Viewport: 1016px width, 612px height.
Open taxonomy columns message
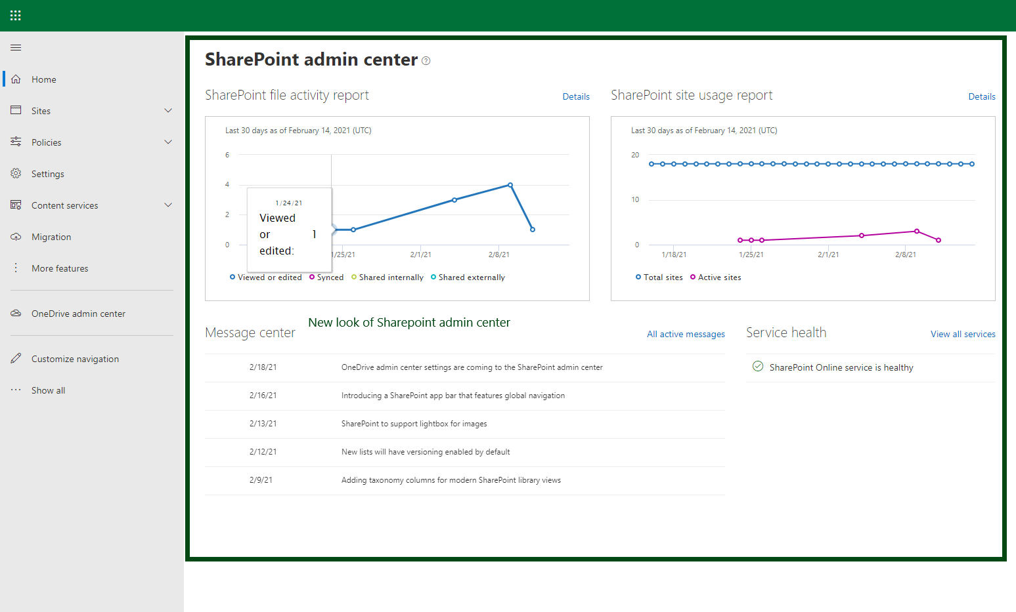click(451, 480)
